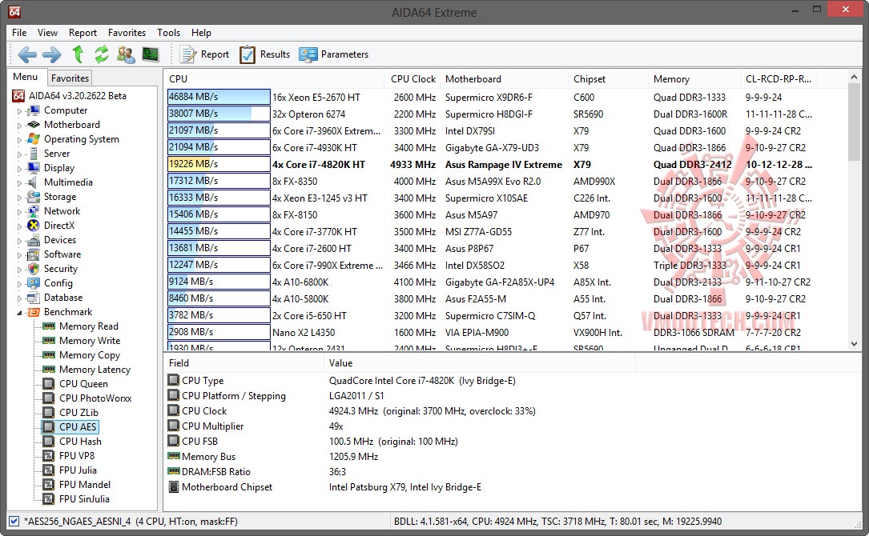The image size is (869, 536).
Task: Click the AIDA64 v3.20.2622 Beta root icon
Action: (18, 96)
